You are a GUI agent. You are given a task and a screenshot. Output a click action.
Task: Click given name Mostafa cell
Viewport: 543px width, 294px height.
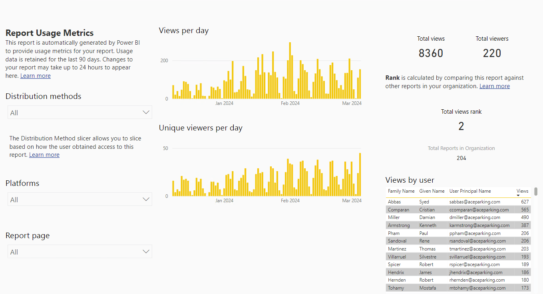tap(428, 288)
